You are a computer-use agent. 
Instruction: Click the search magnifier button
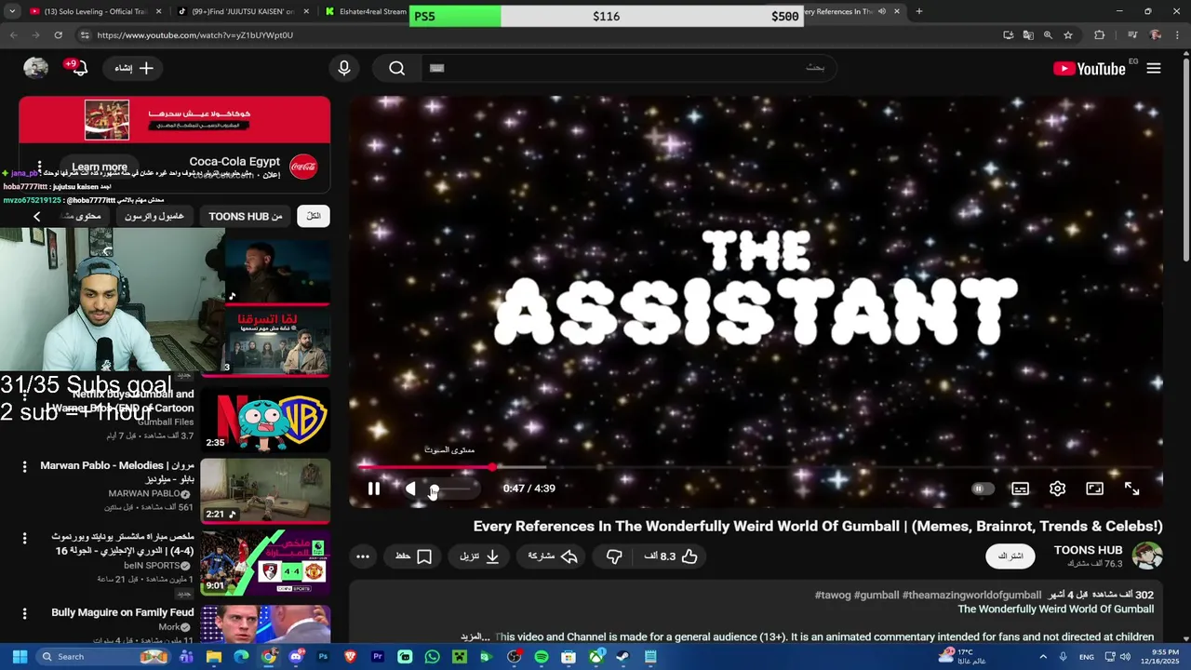point(397,68)
